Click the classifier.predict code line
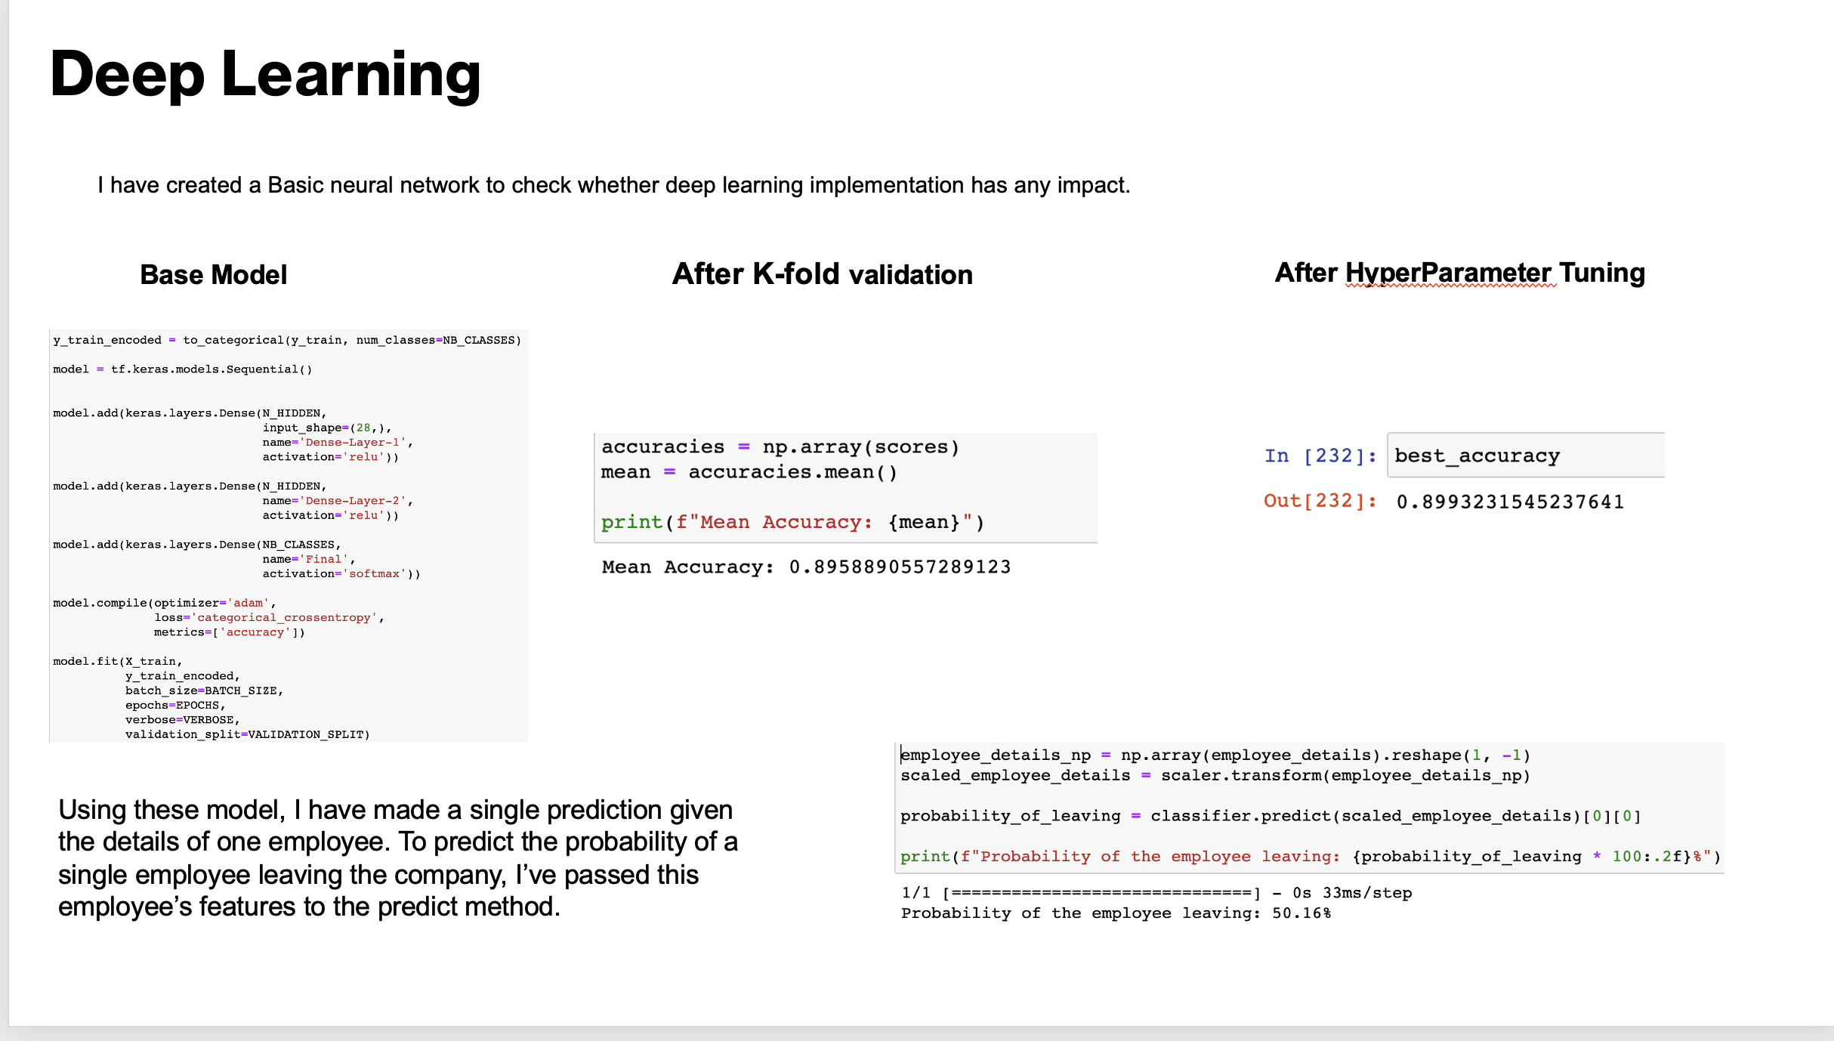 click(1271, 816)
